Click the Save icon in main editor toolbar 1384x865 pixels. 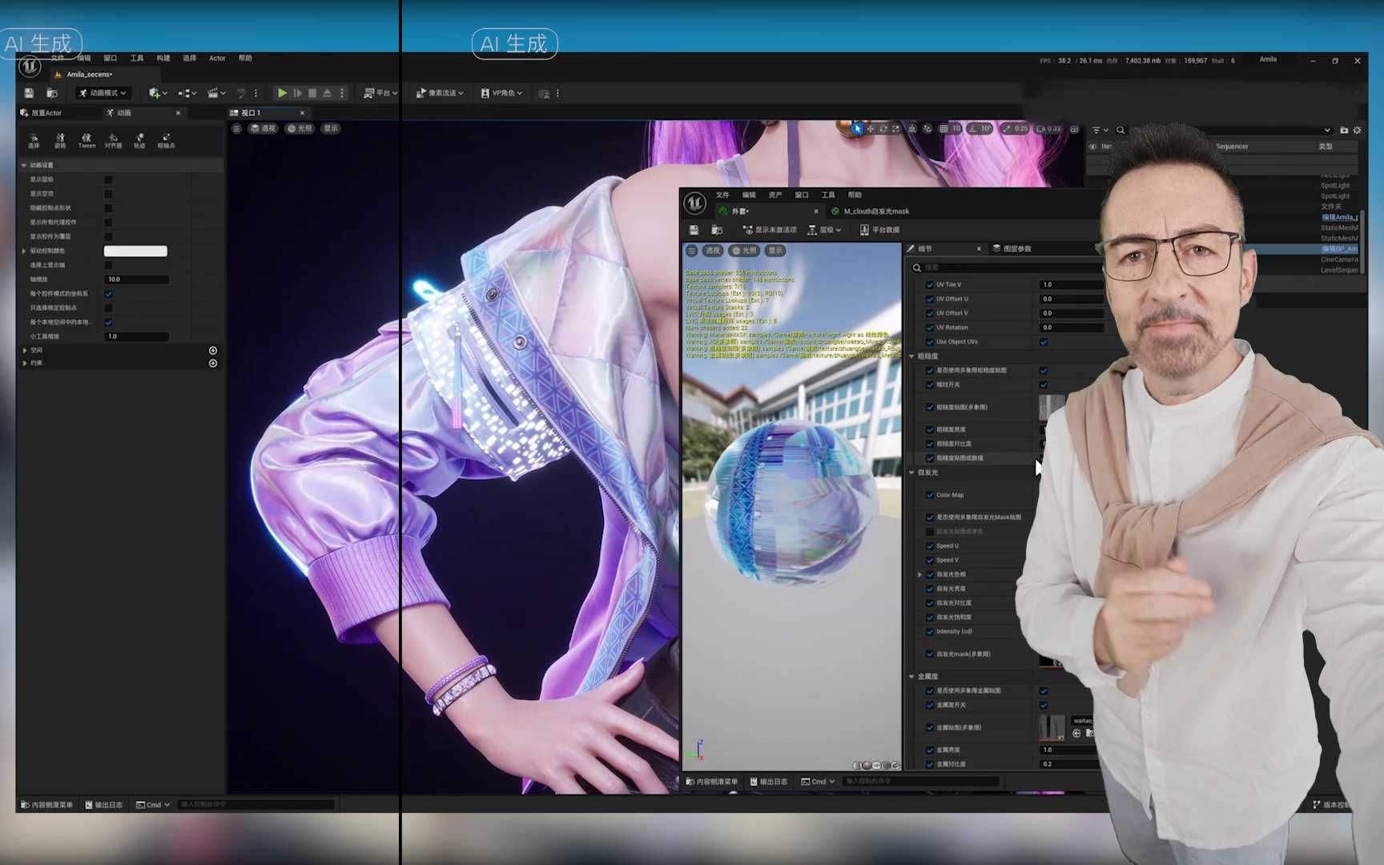pos(29,93)
